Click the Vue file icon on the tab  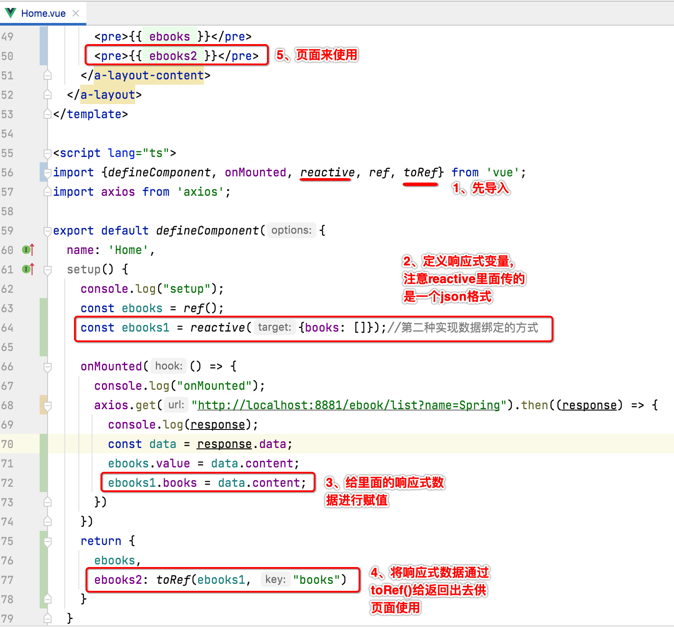10,13
